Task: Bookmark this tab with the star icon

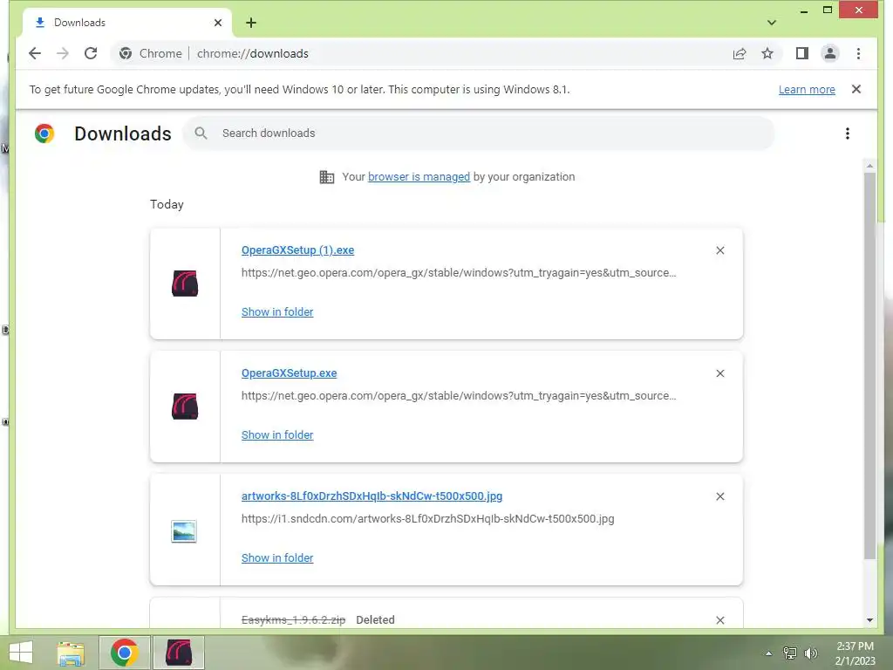Action: pos(767,53)
